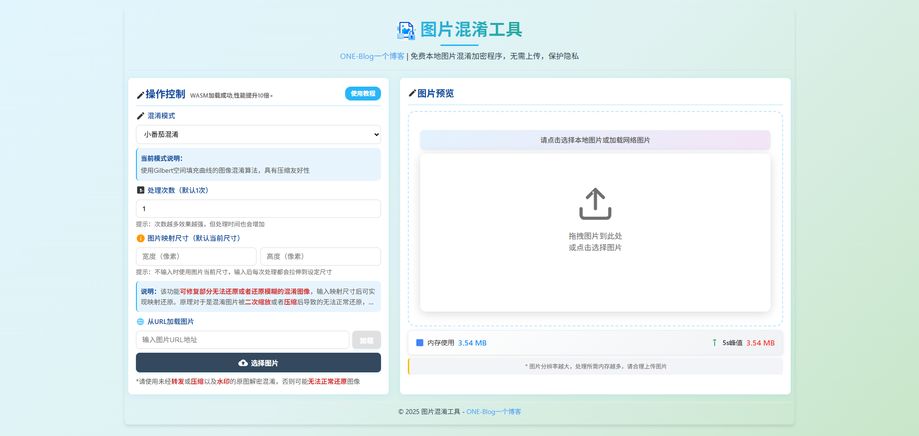This screenshot has width=919, height=436.
Task: Click the dropdown arrow on the mode selector
Action: click(376, 134)
